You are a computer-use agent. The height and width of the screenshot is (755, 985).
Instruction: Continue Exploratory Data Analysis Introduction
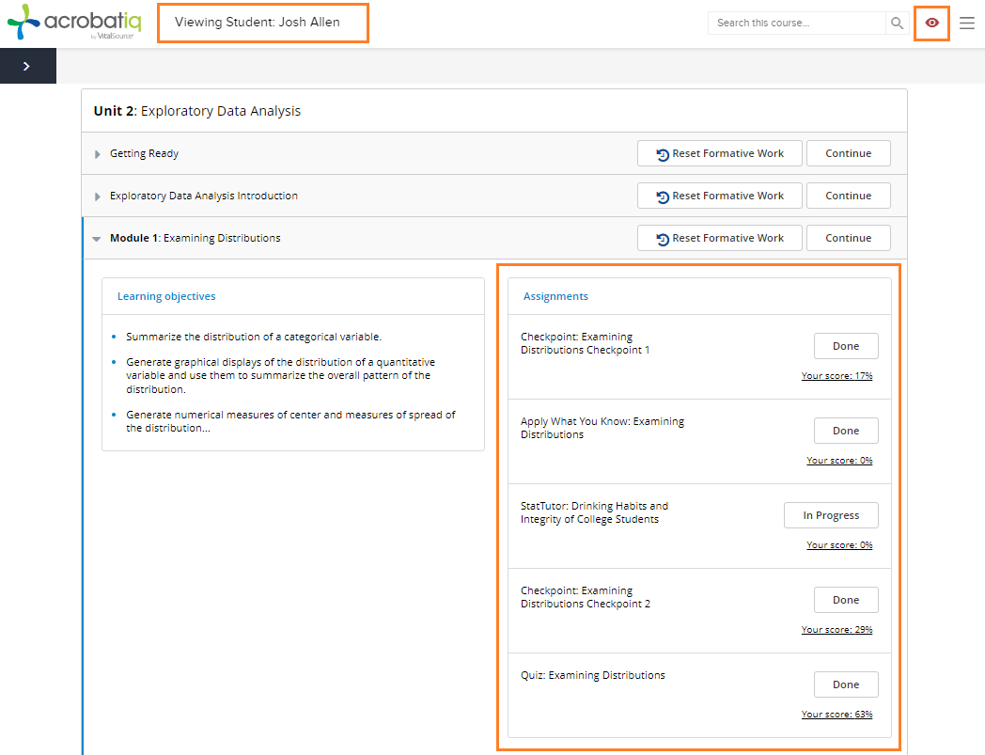(x=848, y=196)
